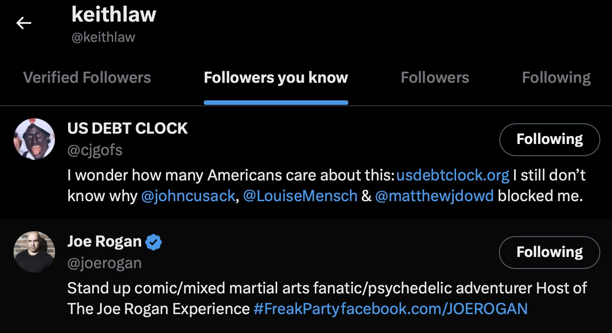Screen dimensions: 612x333
Task: Click Joe Rogan's verified blue checkmark badge
Action: click(x=154, y=242)
